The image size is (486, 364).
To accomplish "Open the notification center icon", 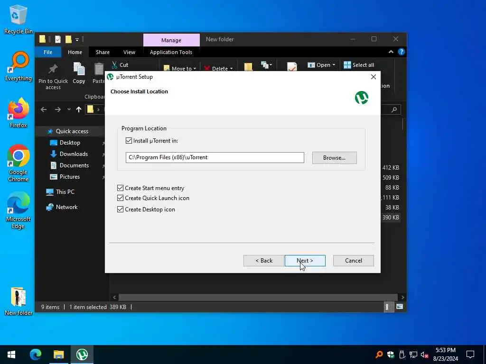I will (470, 355).
